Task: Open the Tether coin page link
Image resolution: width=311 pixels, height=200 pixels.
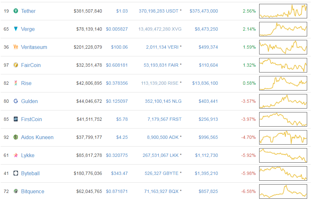Action: [x=28, y=11]
